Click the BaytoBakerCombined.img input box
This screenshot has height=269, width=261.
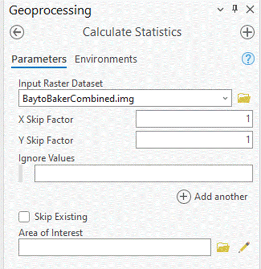125,98
